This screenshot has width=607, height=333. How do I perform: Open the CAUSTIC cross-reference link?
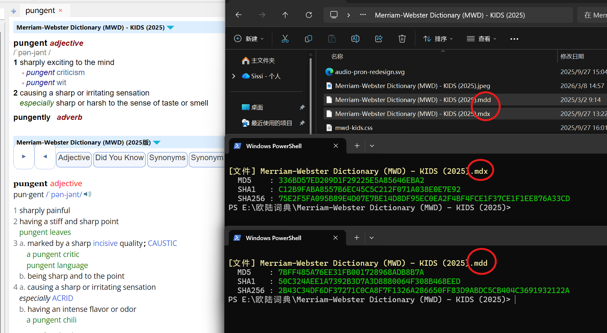[x=162, y=243]
